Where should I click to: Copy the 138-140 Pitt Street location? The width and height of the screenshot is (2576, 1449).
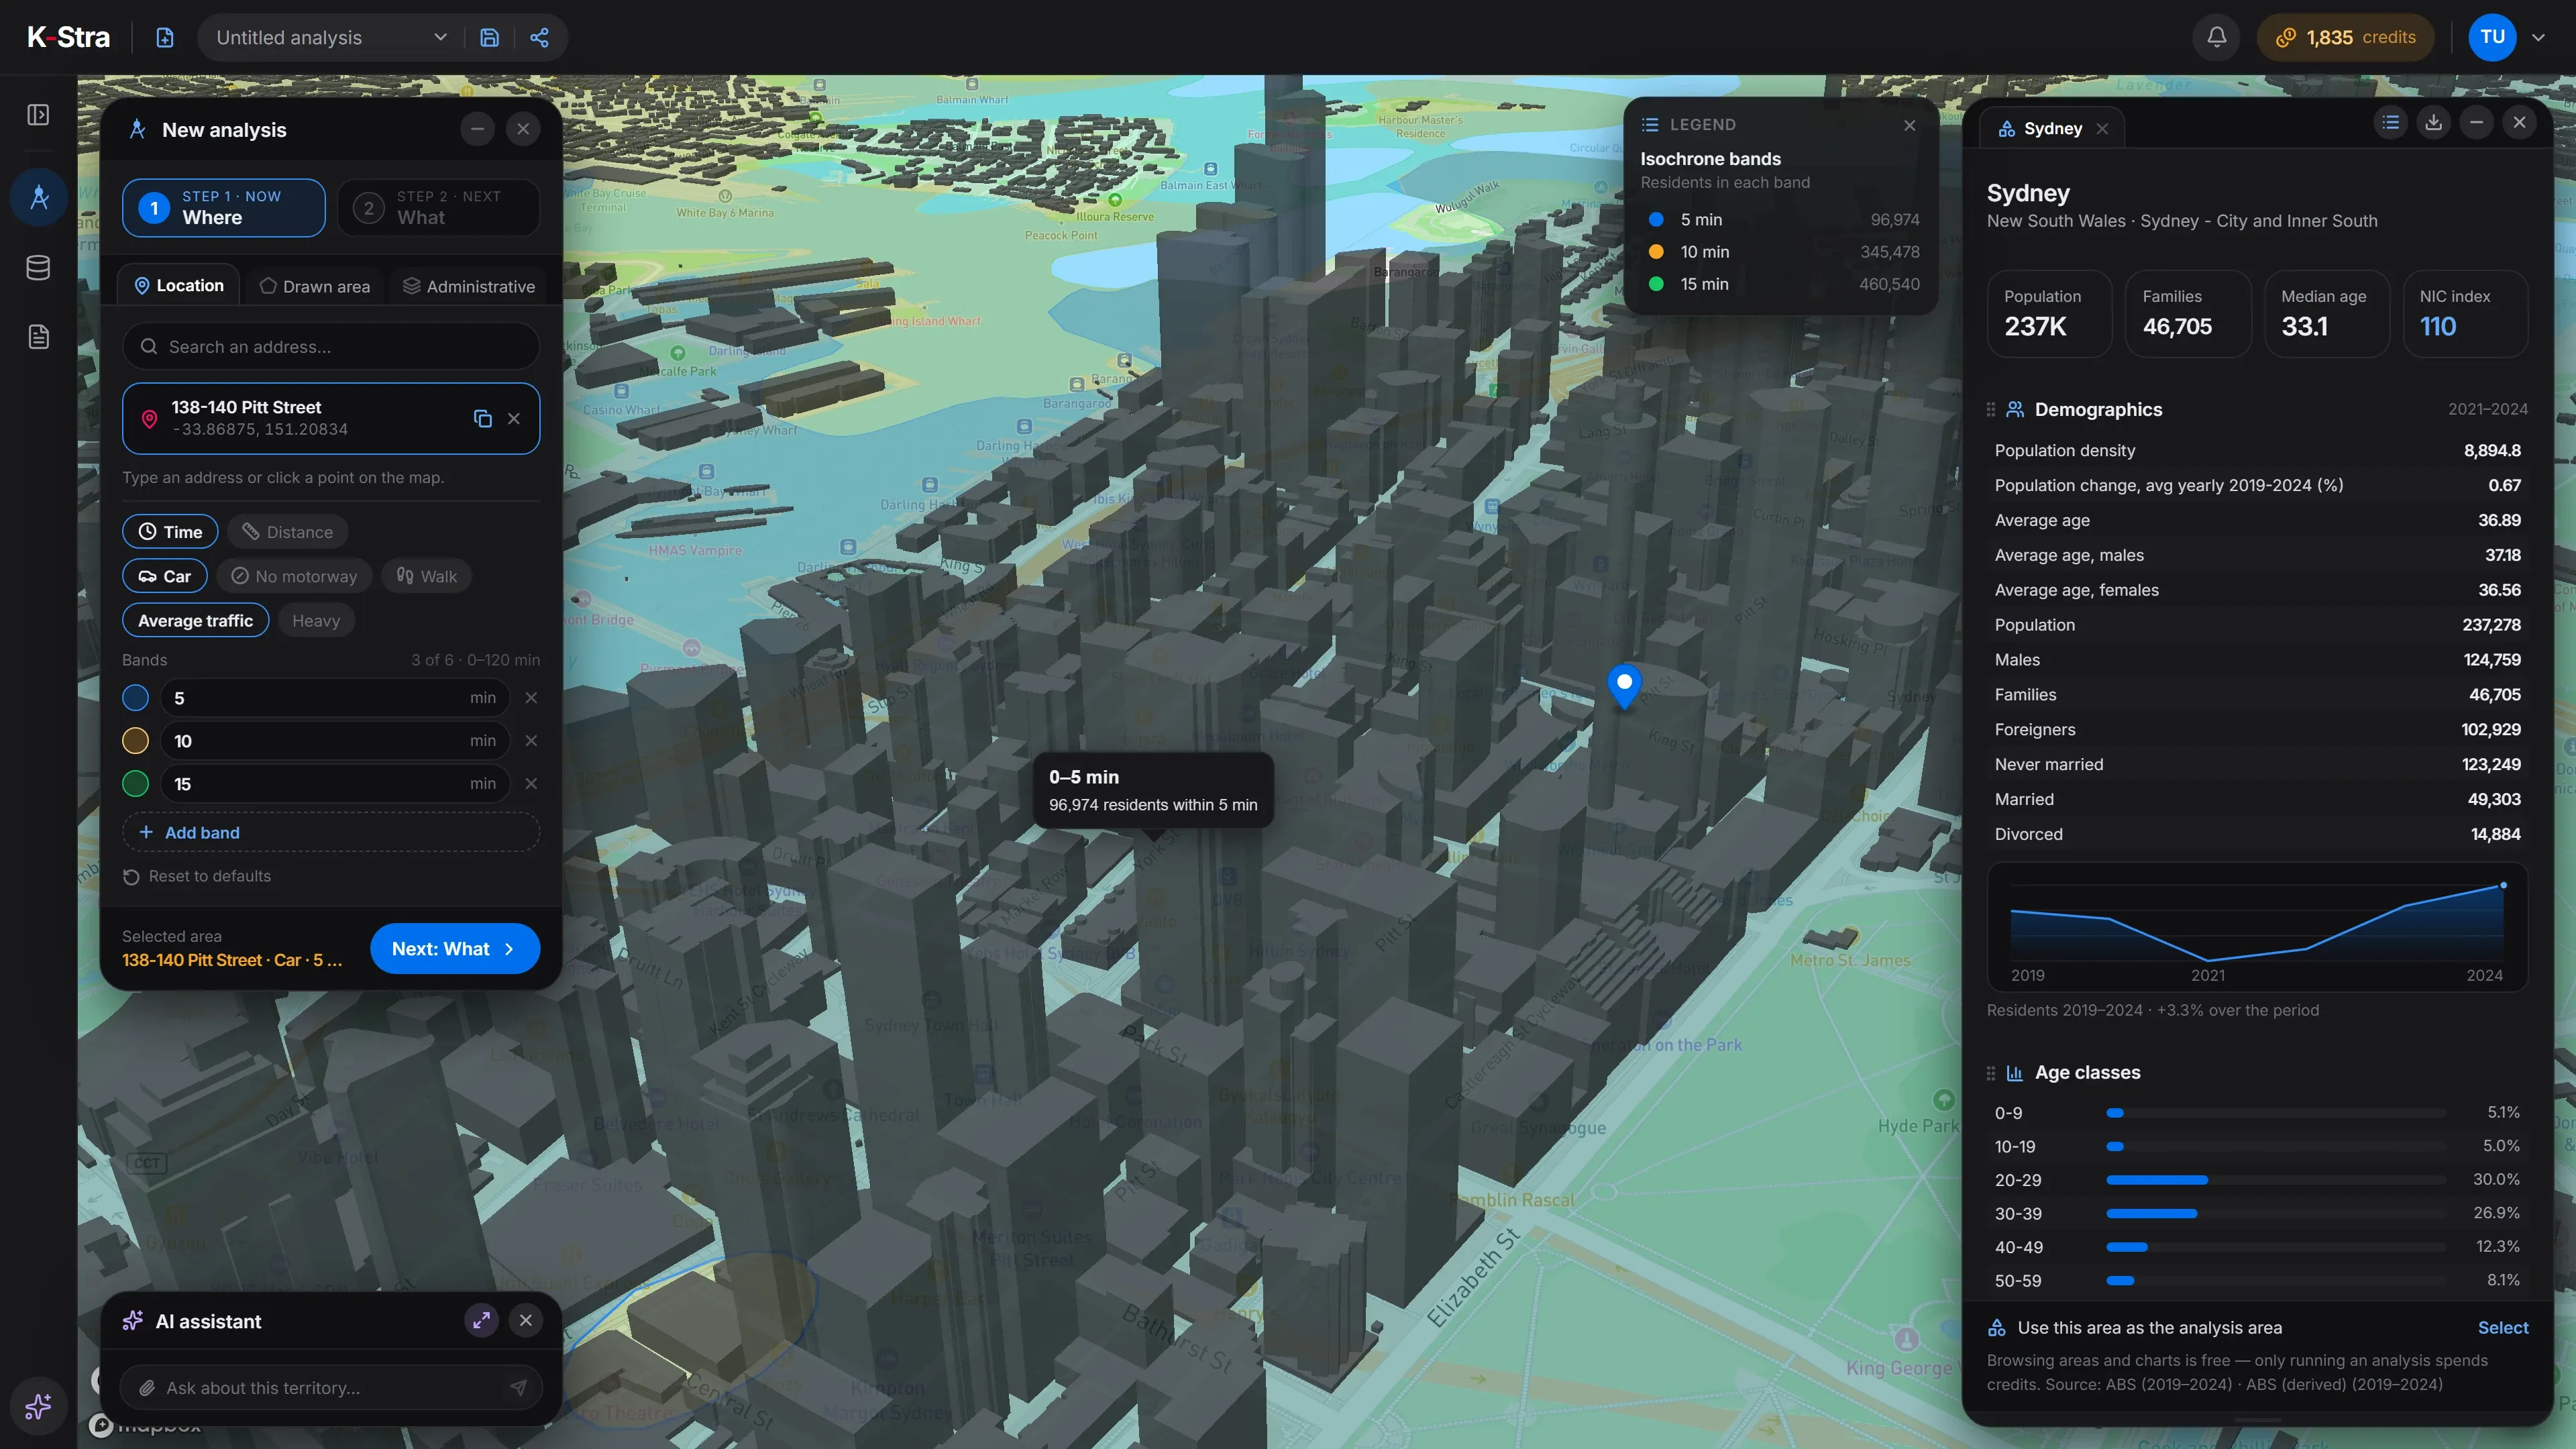[482, 418]
